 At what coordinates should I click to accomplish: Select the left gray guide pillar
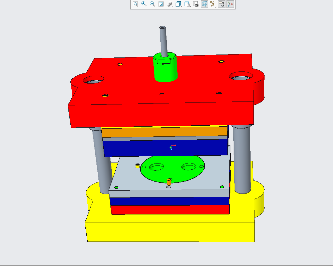102,162
